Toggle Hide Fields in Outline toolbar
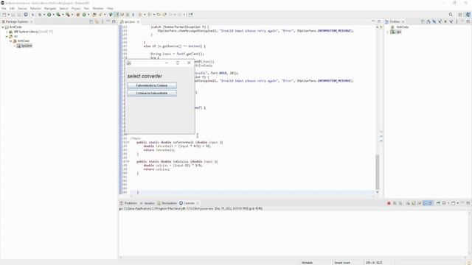This screenshot has width=472, height=265. click(434, 21)
